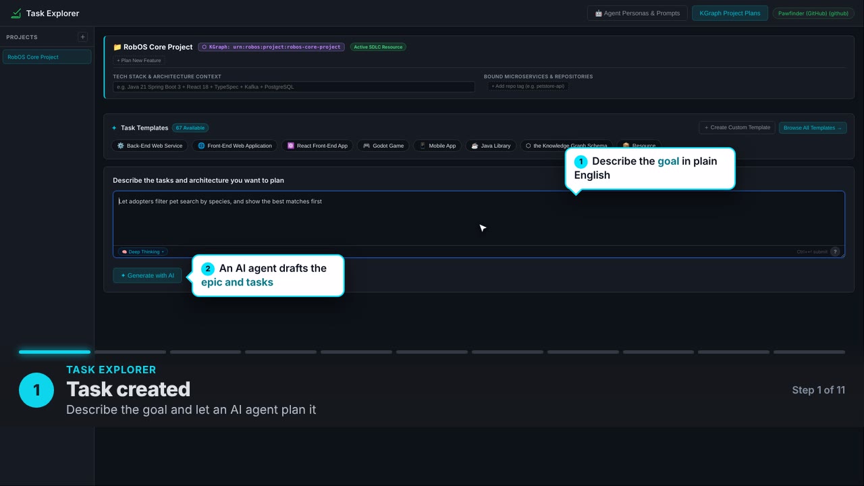
Task: Focus the Tech Stack & Architecture Context field
Action: (294, 87)
